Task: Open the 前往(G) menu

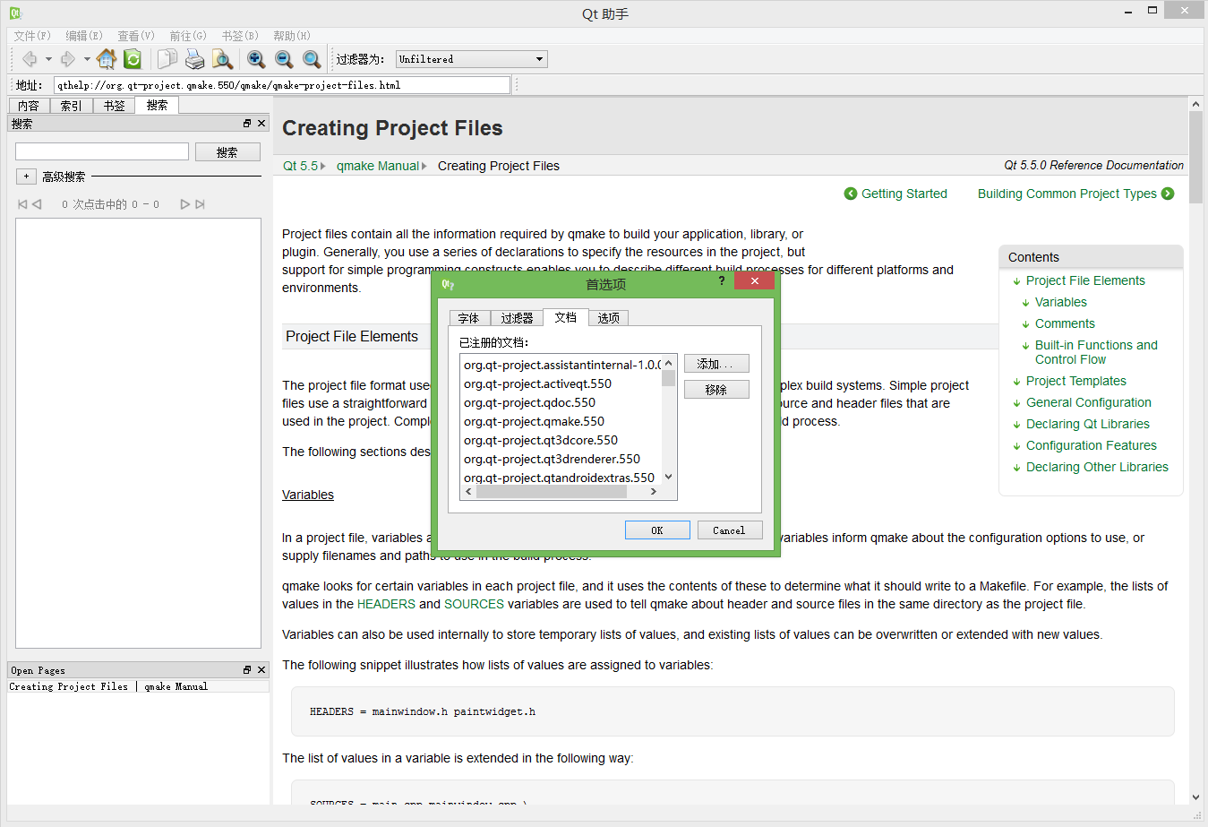Action: point(188,36)
